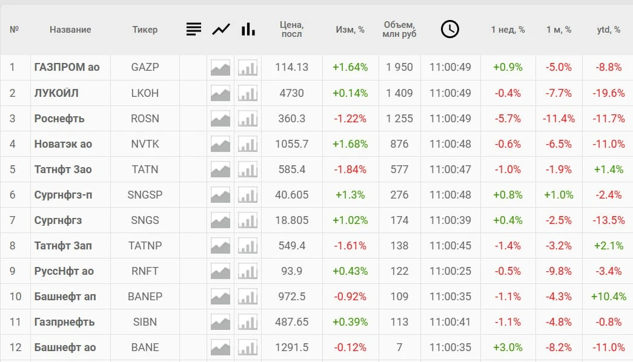This screenshot has height=362, width=633.
Task: Sort by Цена, посл column header
Action: point(291,30)
